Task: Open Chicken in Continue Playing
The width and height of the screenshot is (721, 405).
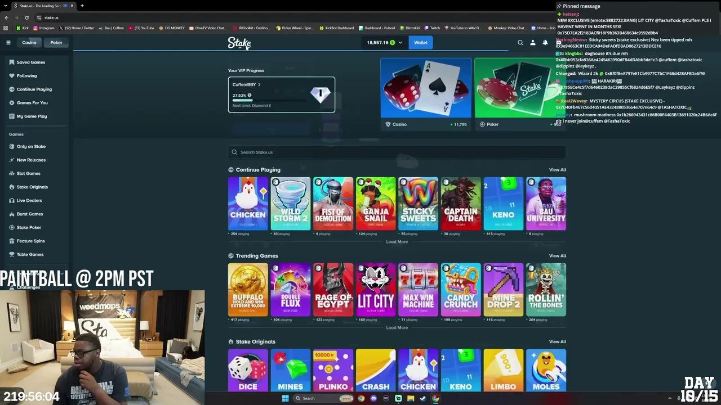Action: pyautogui.click(x=248, y=204)
